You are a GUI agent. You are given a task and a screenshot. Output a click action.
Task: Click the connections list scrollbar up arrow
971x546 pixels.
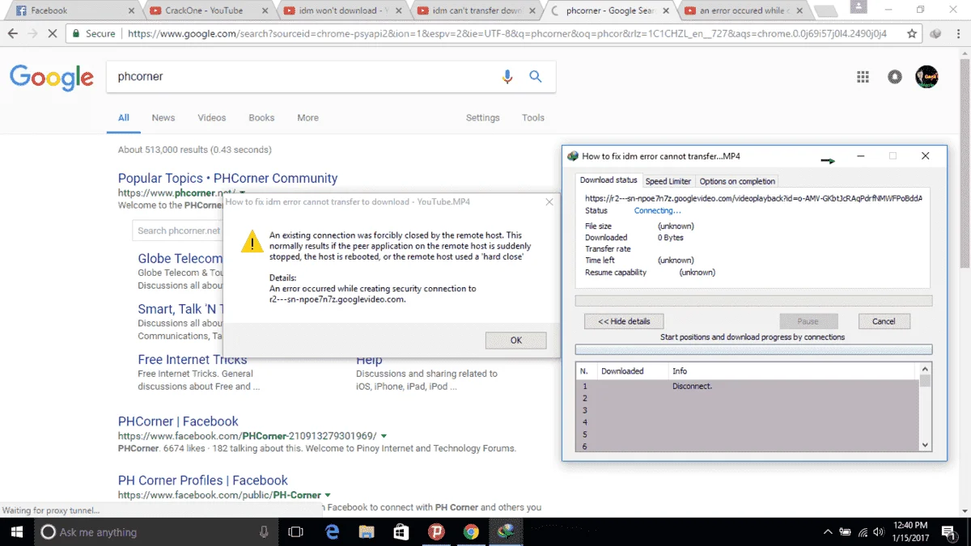[925, 369]
